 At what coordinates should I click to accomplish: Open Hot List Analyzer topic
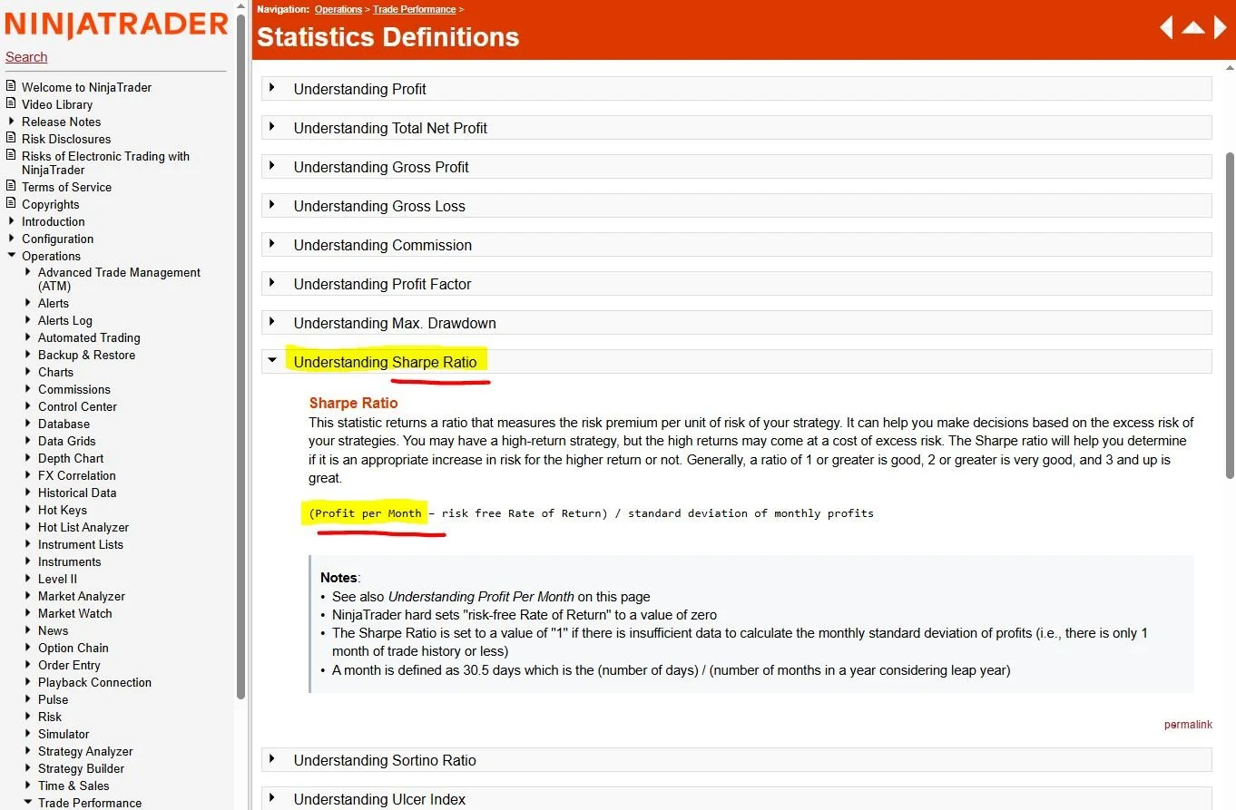(x=83, y=527)
